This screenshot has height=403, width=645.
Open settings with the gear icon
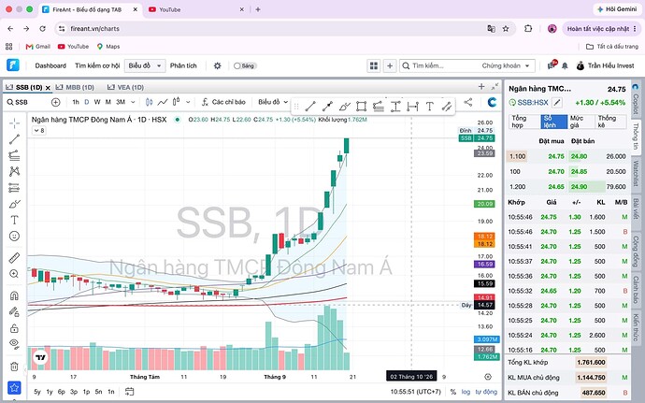coord(217,65)
